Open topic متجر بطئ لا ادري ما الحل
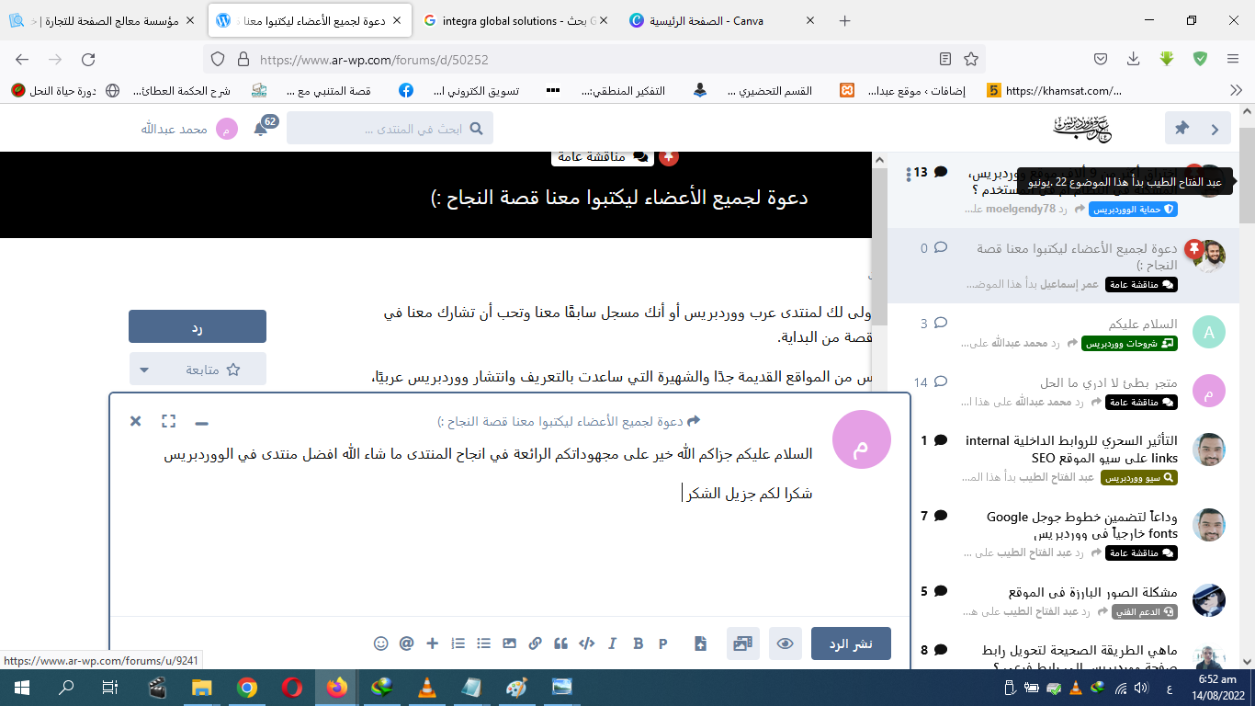1255x706 pixels. click(x=1109, y=382)
